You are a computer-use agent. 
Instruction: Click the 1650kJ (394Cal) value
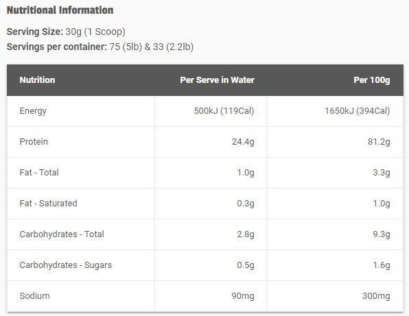coord(358,111)
